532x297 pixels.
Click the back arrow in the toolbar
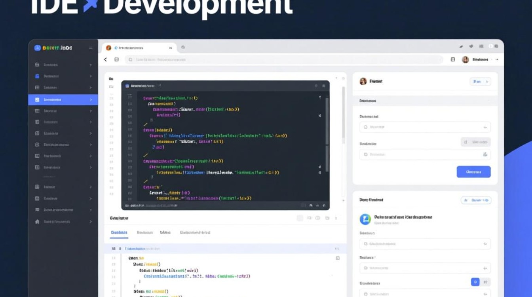[105, 59]
